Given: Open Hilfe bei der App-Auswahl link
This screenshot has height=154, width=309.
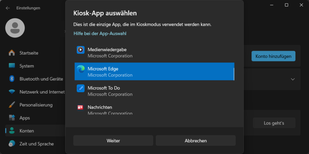Looking at the screenshot, I should pos(100,34).
